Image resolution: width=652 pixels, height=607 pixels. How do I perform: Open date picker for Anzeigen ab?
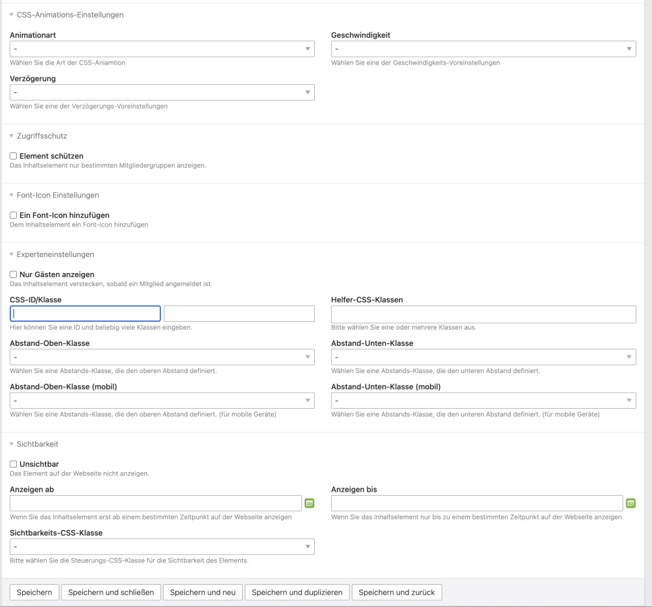(x=309, y=503)
